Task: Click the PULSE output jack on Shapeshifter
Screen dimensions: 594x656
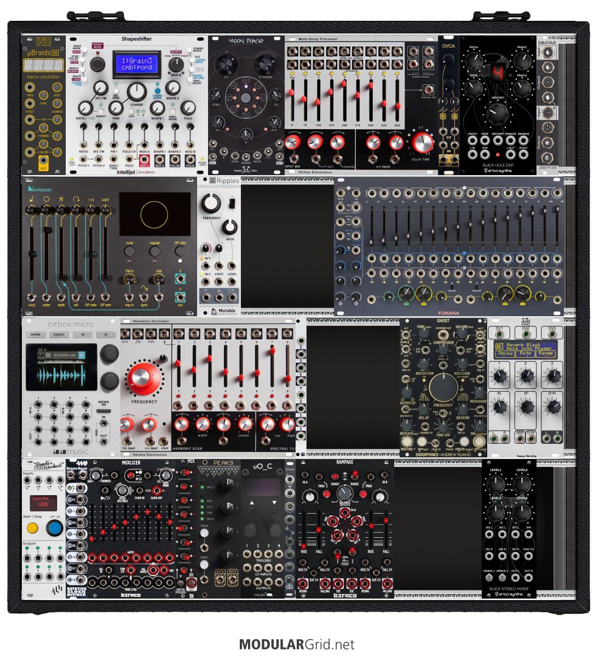Action: (175, 159)
